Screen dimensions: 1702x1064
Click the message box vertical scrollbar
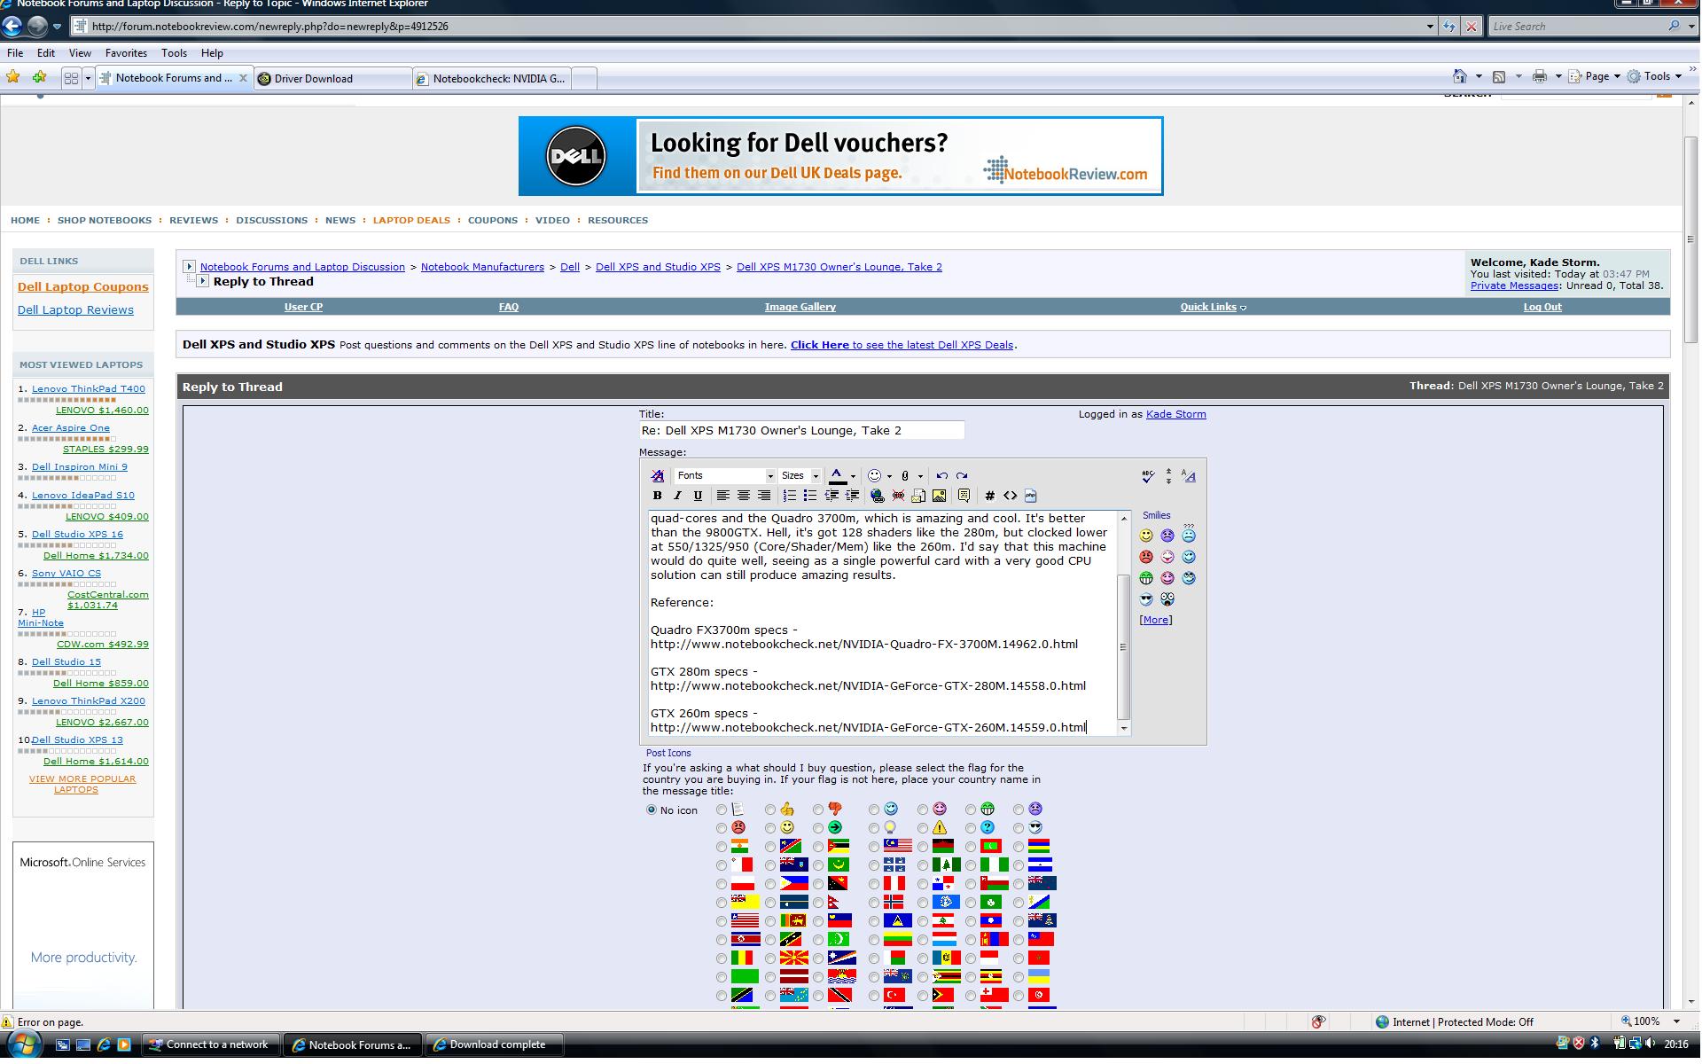point(1124,623)
